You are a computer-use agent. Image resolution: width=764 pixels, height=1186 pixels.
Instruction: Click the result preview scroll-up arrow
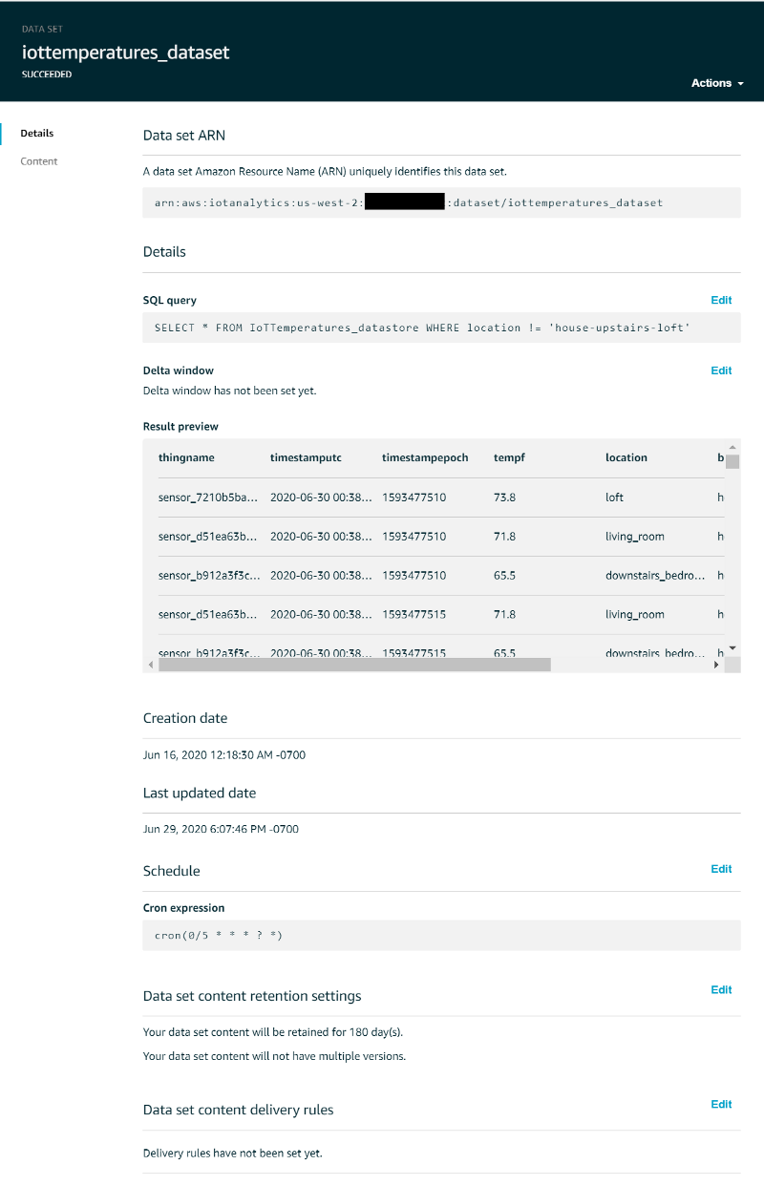tap(732, 447)
